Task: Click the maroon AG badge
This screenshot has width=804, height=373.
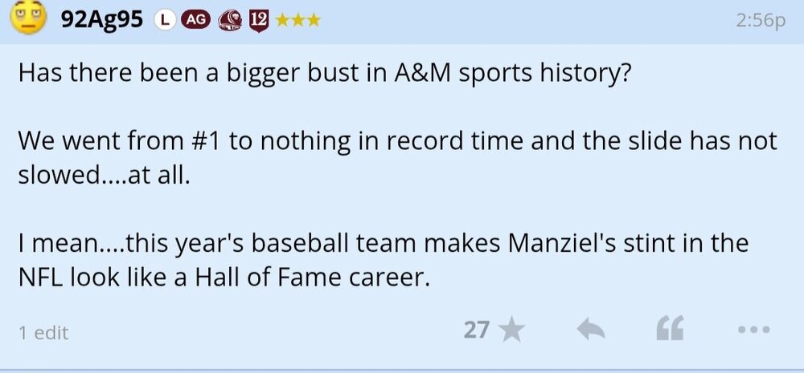Action: pos(194,20)
